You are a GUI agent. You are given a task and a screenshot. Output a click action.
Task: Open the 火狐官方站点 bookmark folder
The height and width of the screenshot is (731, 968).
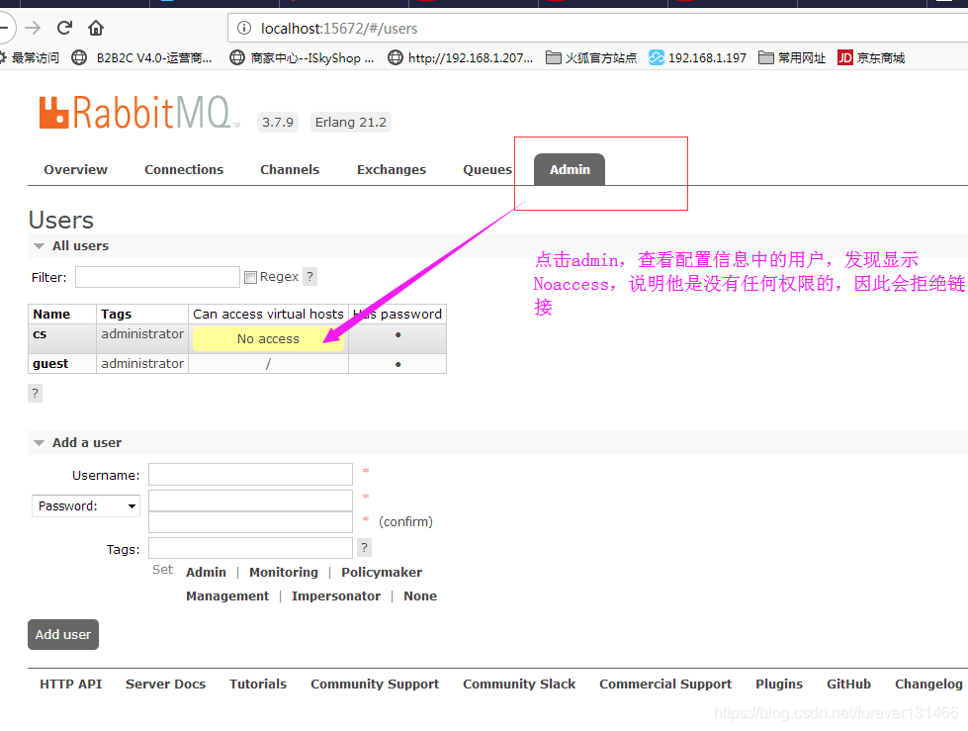click(x=591, y=58)
